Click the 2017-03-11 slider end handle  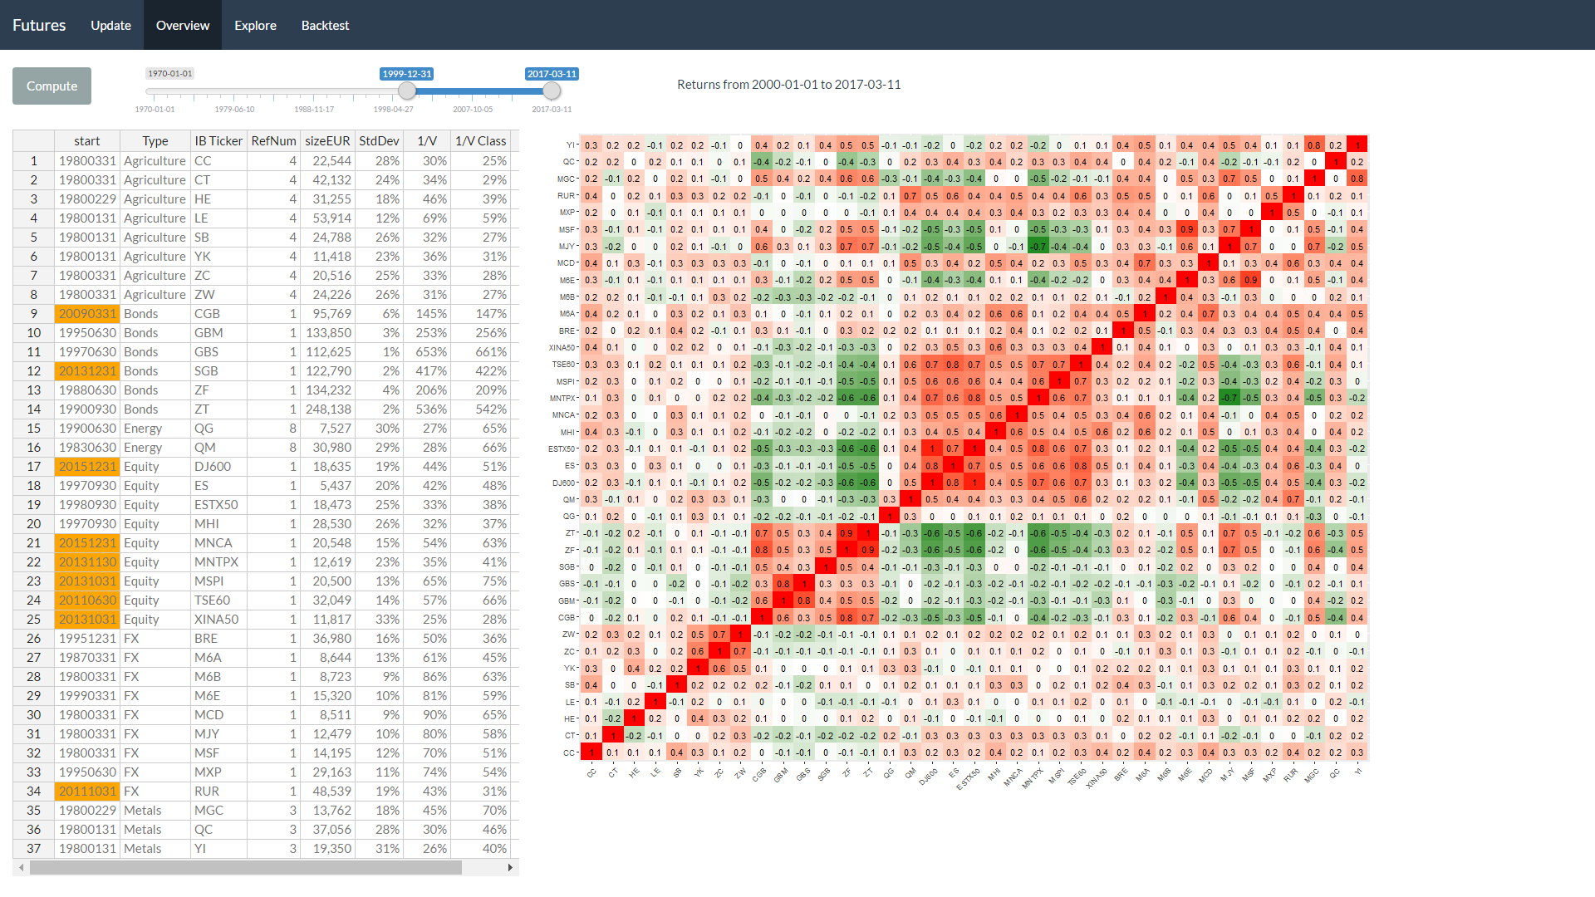(552, 91)
